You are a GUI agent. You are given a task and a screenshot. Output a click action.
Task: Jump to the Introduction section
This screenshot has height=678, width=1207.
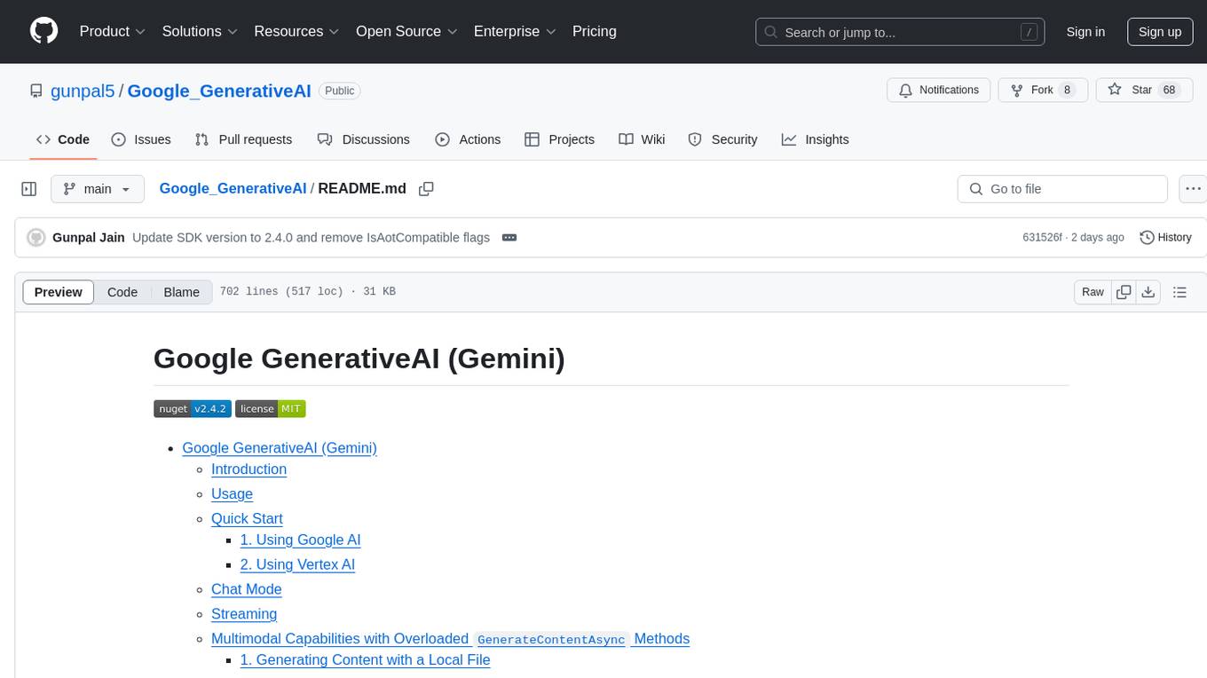tap(248, 469)
